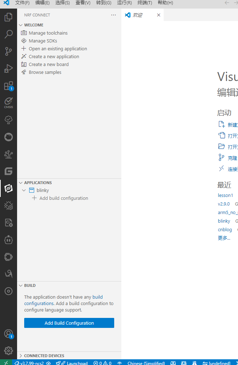The height and width of the screenshot is (365, 238).
Task: Follow the build configurations link
Action: [x=63, y=300]
